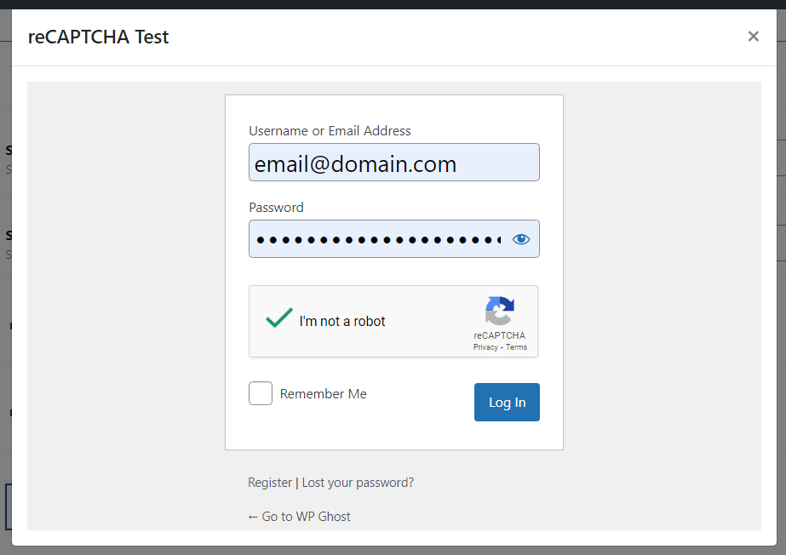Click the Log In button
786x555 pixels.
(507, 403)
